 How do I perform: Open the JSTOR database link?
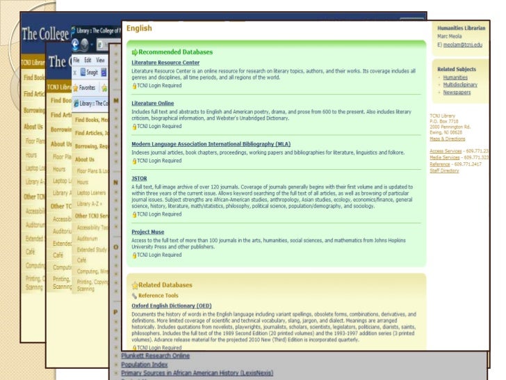[x=139, y=178]
